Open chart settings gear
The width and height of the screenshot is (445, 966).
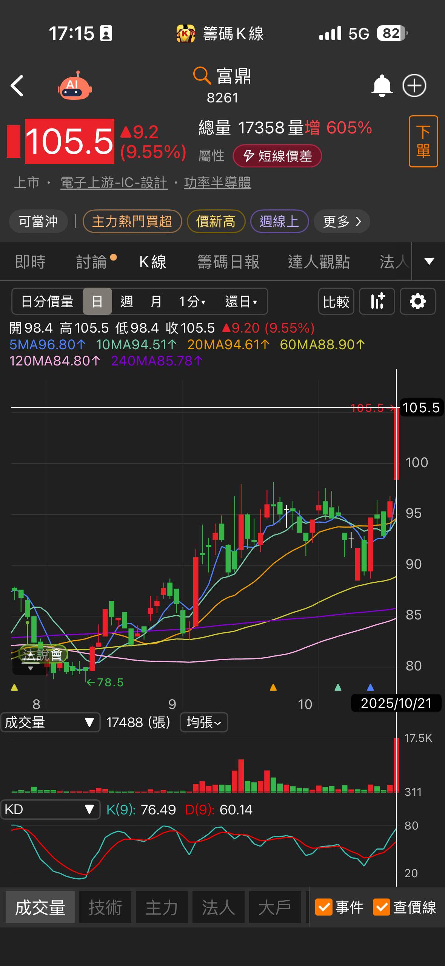(417, 302)
